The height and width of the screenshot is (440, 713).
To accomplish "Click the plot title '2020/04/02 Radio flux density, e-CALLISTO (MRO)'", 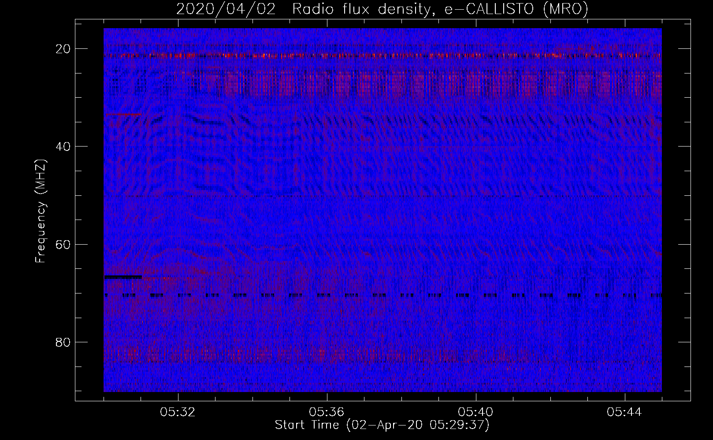I will [382, 10].
